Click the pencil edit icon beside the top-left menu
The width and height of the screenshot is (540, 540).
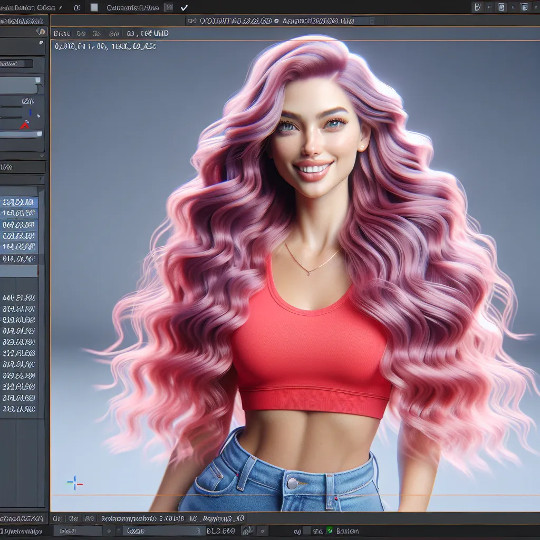(61, 8)
